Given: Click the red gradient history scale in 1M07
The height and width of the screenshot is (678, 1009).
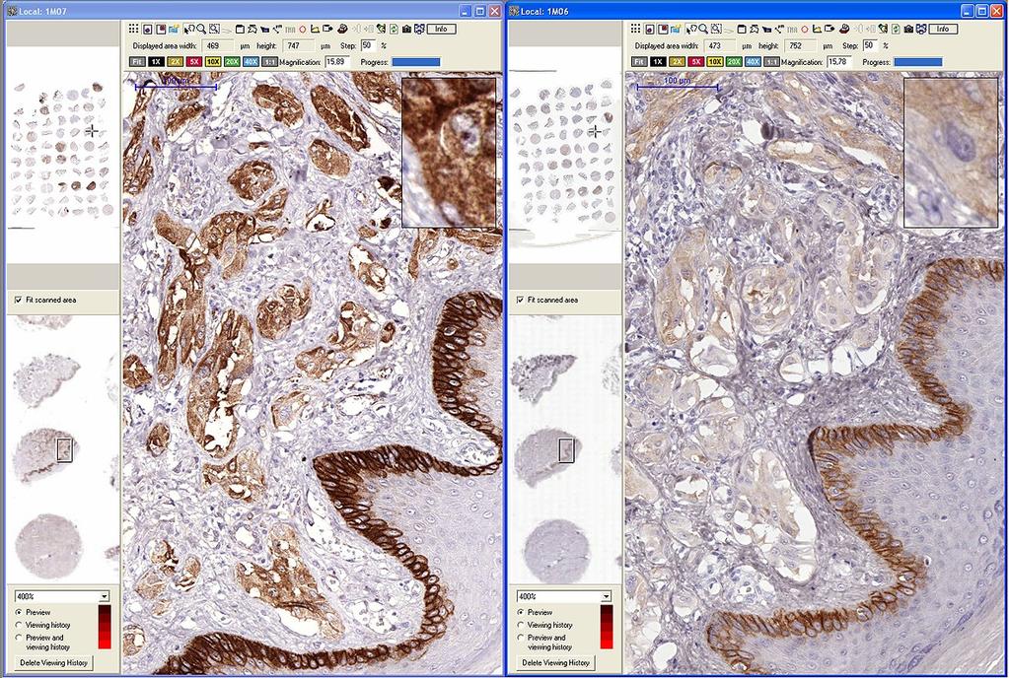Looking at the screenshot, I should tap(105, 627).
